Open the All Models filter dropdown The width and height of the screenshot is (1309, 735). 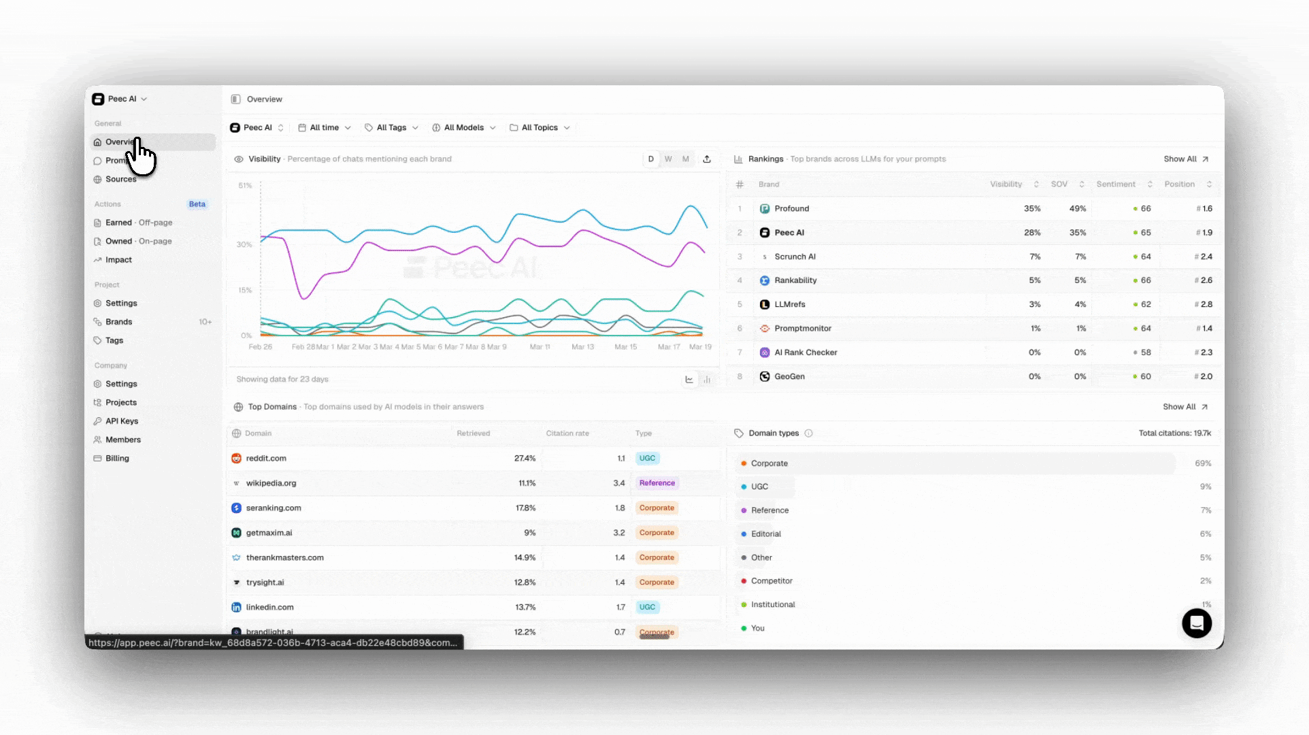pyautogui.click(x=464, y=128)
